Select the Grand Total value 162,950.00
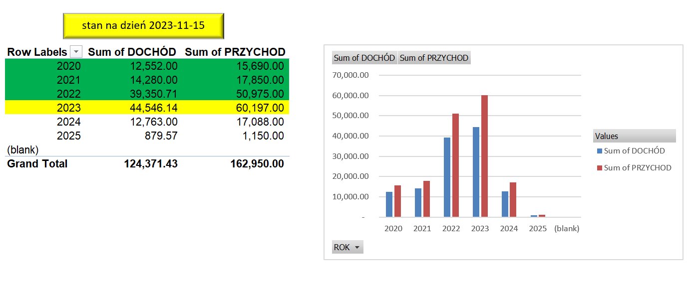 tap(255, 163)
